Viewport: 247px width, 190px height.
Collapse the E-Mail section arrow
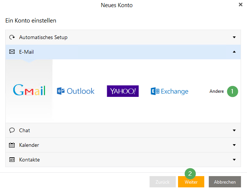point(234,52)
